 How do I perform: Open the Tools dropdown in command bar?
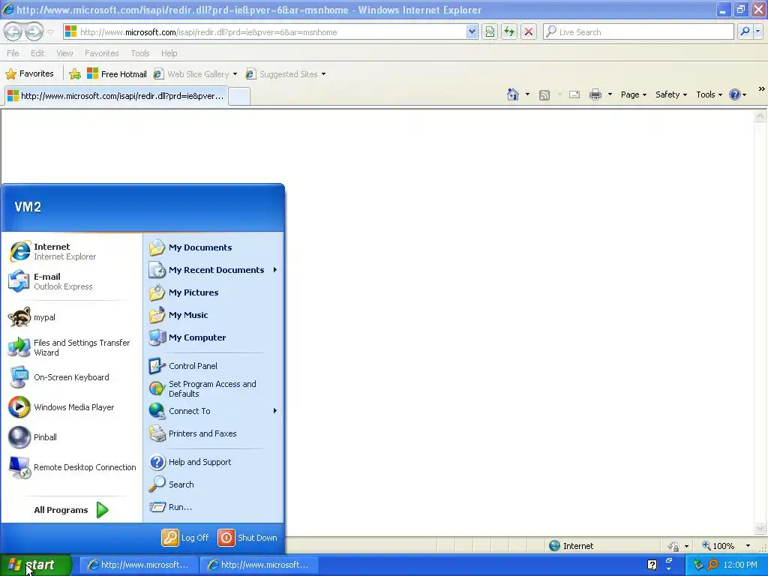(709, 94)
